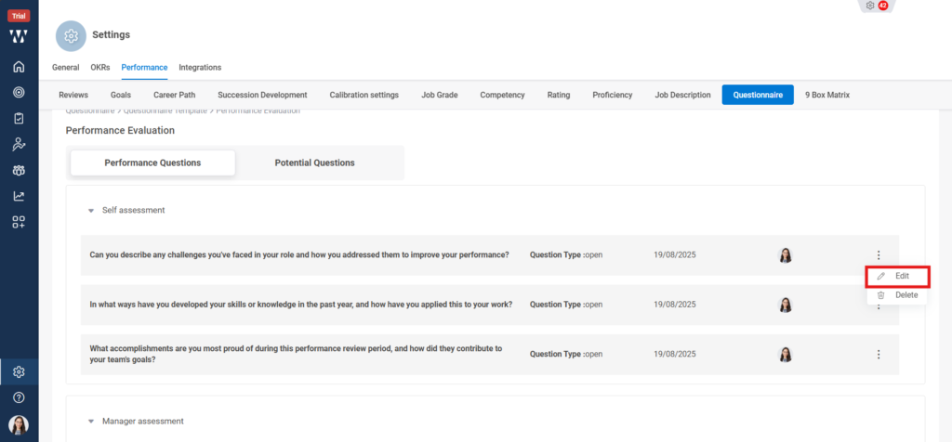952x442 pixels.
Task: Open the Rating sub-tab
Action: tap(559, 95)
